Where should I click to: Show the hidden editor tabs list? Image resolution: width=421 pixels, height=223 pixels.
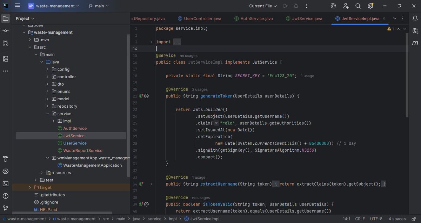pyautogui.click(x=395, y=19)
